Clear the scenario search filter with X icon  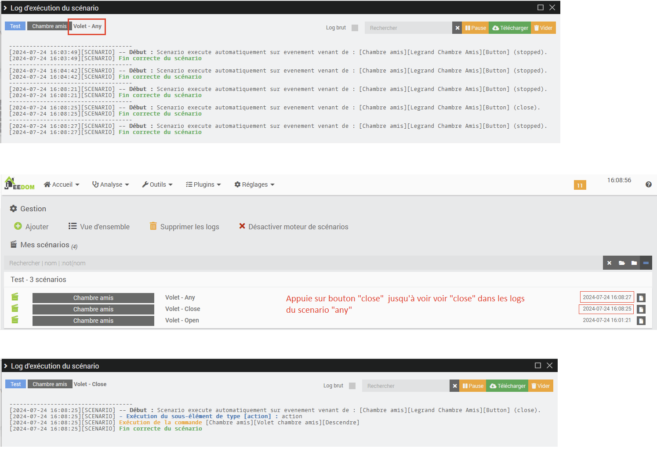[609, 263]
